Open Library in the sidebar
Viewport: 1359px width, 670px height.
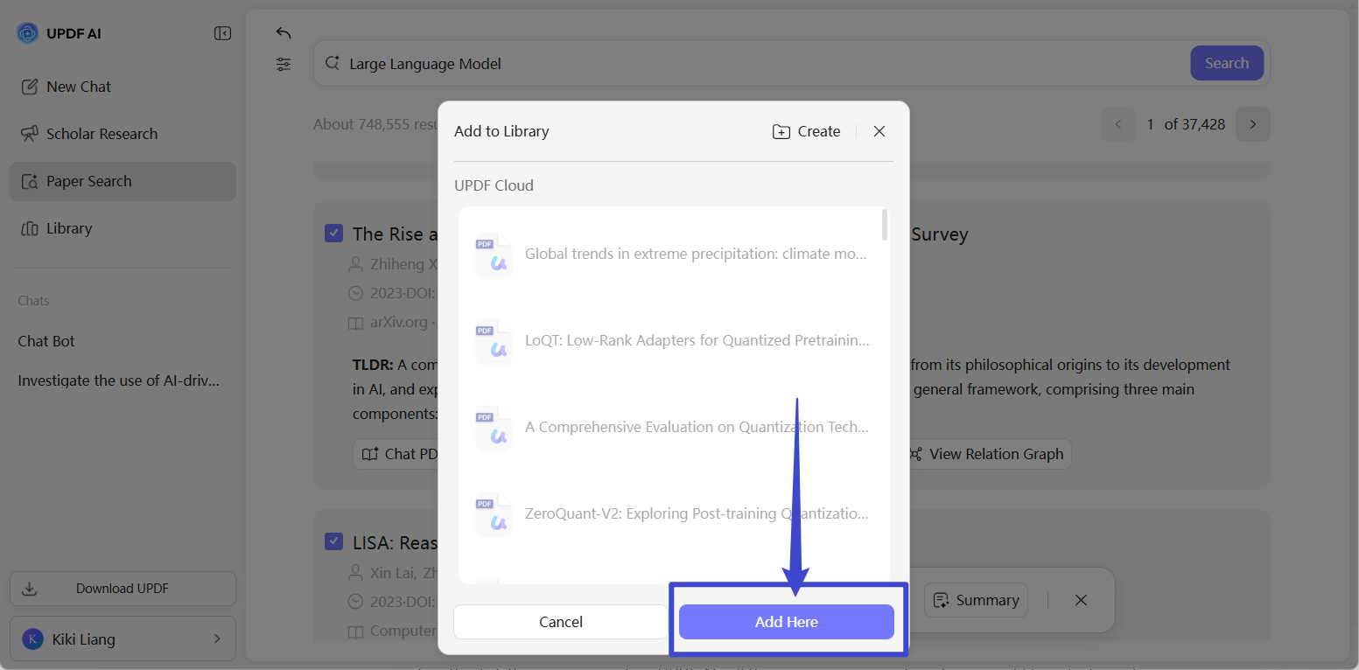click(x=123, y=228)
